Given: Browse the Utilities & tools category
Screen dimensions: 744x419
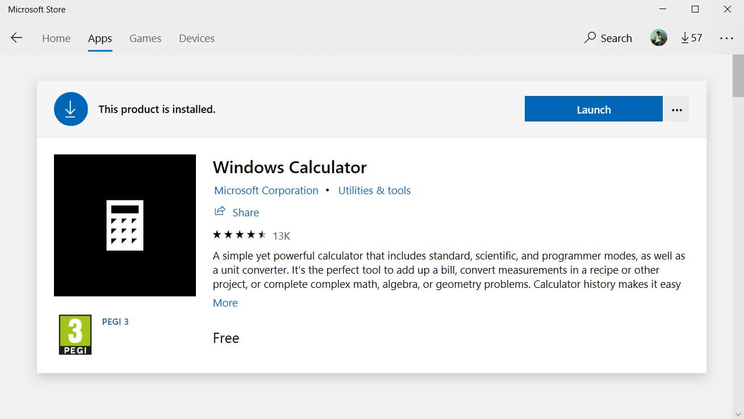Looking at the screenshot, I should [374, 190].
